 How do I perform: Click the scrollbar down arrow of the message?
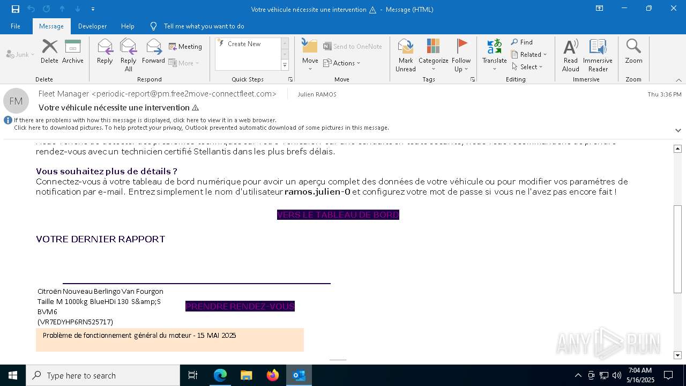pyautogui.click(x=678, y=355)
